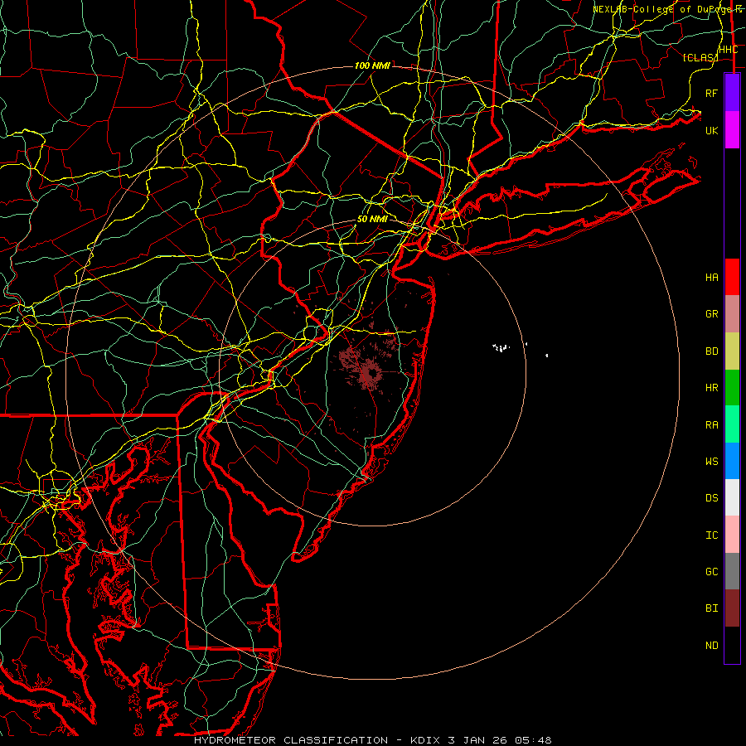Click the HHC product code text

[729, 50]
